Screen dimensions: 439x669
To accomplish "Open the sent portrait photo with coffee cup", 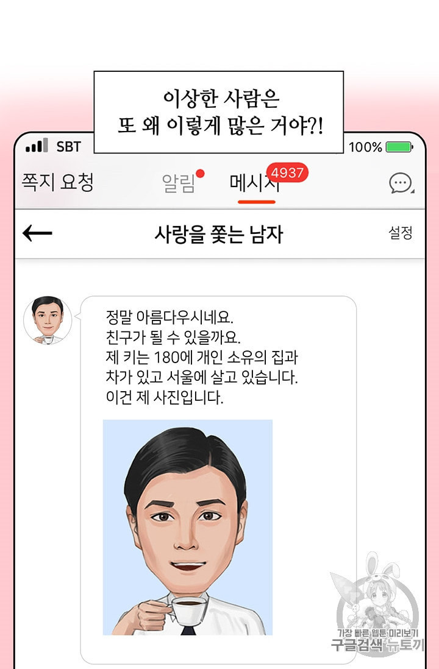I will [x=188, y=528].
